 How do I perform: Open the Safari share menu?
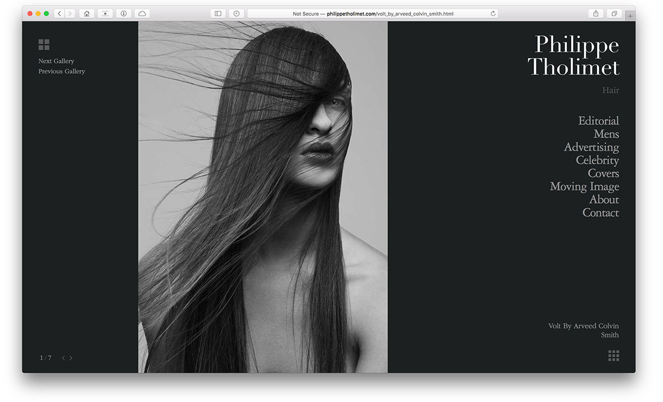point(596,13)
